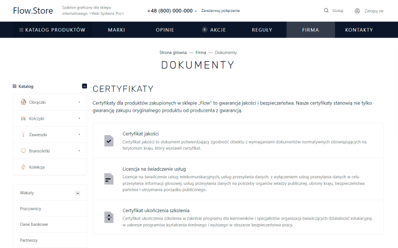
Task: Open the Certyfikat jakości title link
Action: [x=140, y=133]
